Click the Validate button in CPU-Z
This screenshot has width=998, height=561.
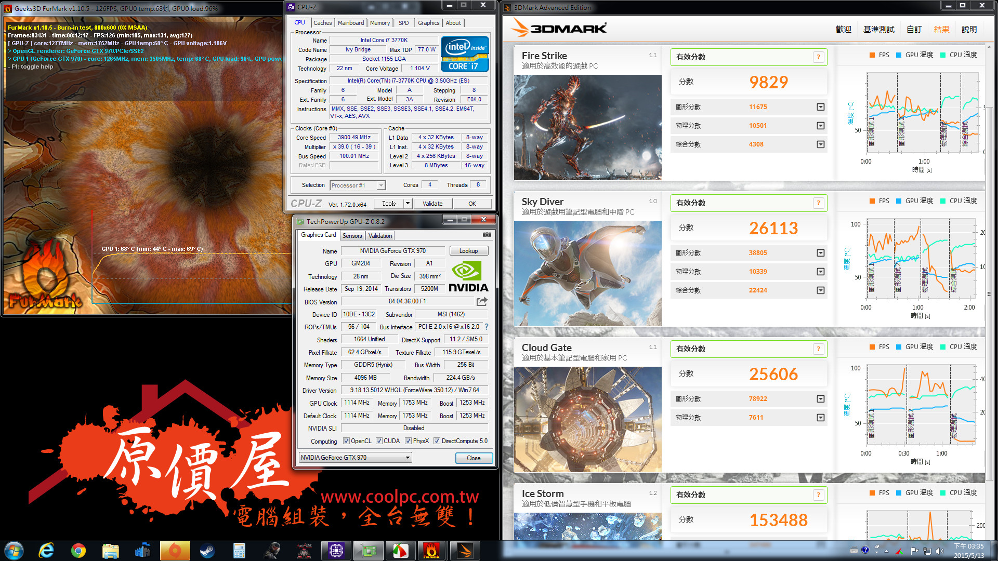click(x=432, y=204)
